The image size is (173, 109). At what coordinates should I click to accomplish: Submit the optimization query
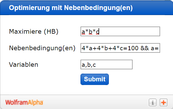pos(95,79)
